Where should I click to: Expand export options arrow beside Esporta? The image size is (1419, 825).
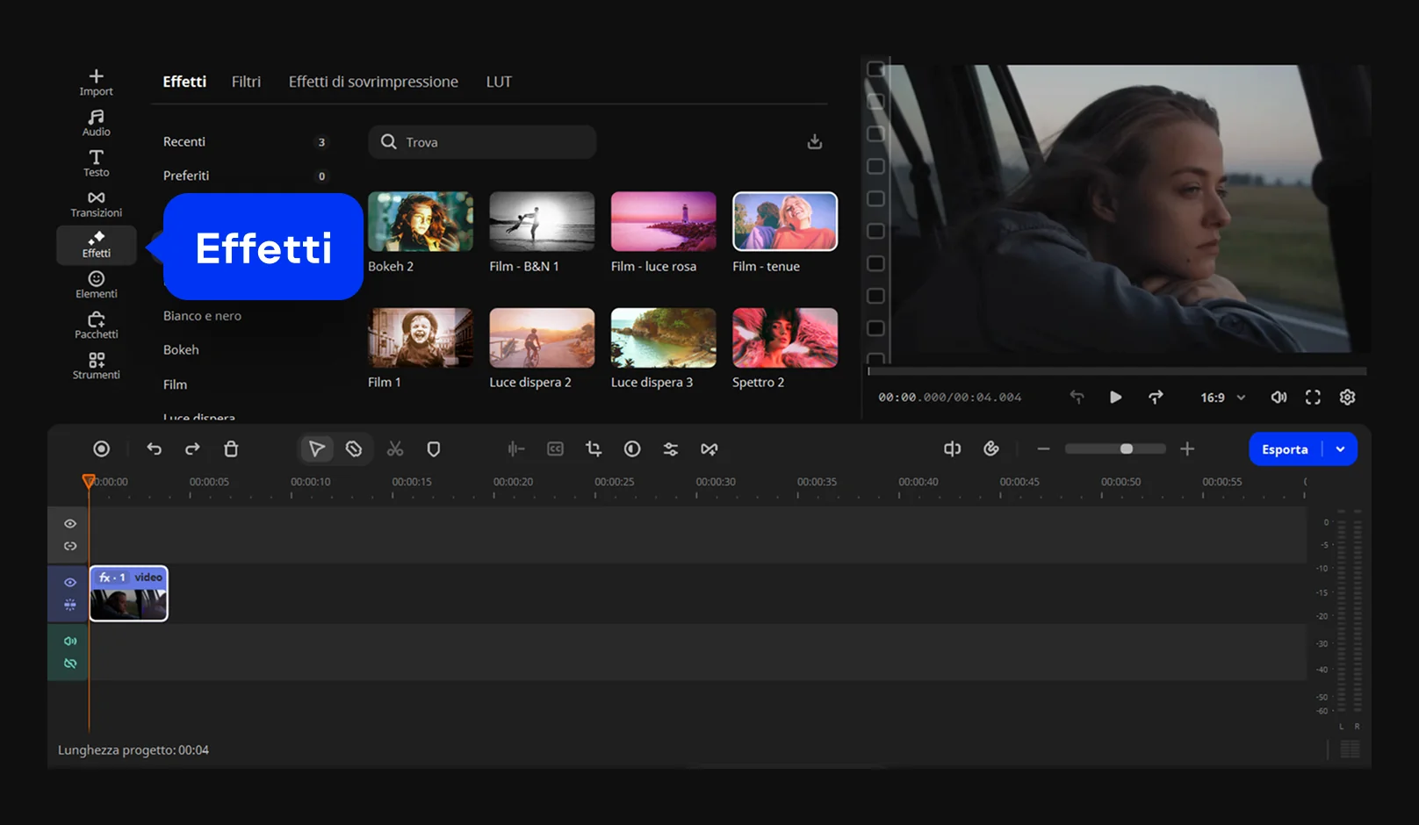[x=1340, y=449]
